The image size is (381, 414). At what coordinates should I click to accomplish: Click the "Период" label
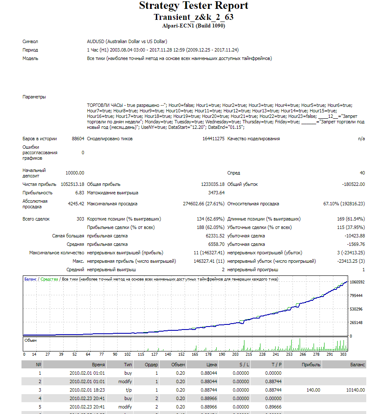pos(30,50)
